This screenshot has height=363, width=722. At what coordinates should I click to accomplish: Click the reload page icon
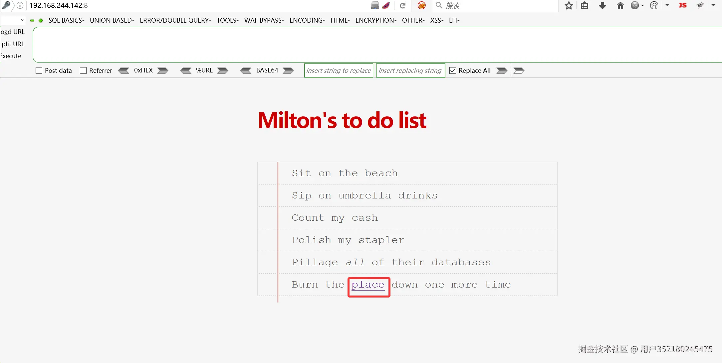(403, 6)
